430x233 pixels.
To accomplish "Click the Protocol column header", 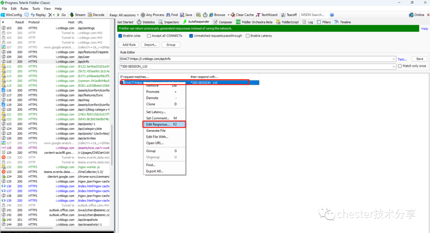I will (34, 22).
